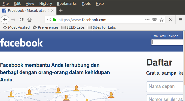
Task: Open the View menu
Action: [30, 4]
